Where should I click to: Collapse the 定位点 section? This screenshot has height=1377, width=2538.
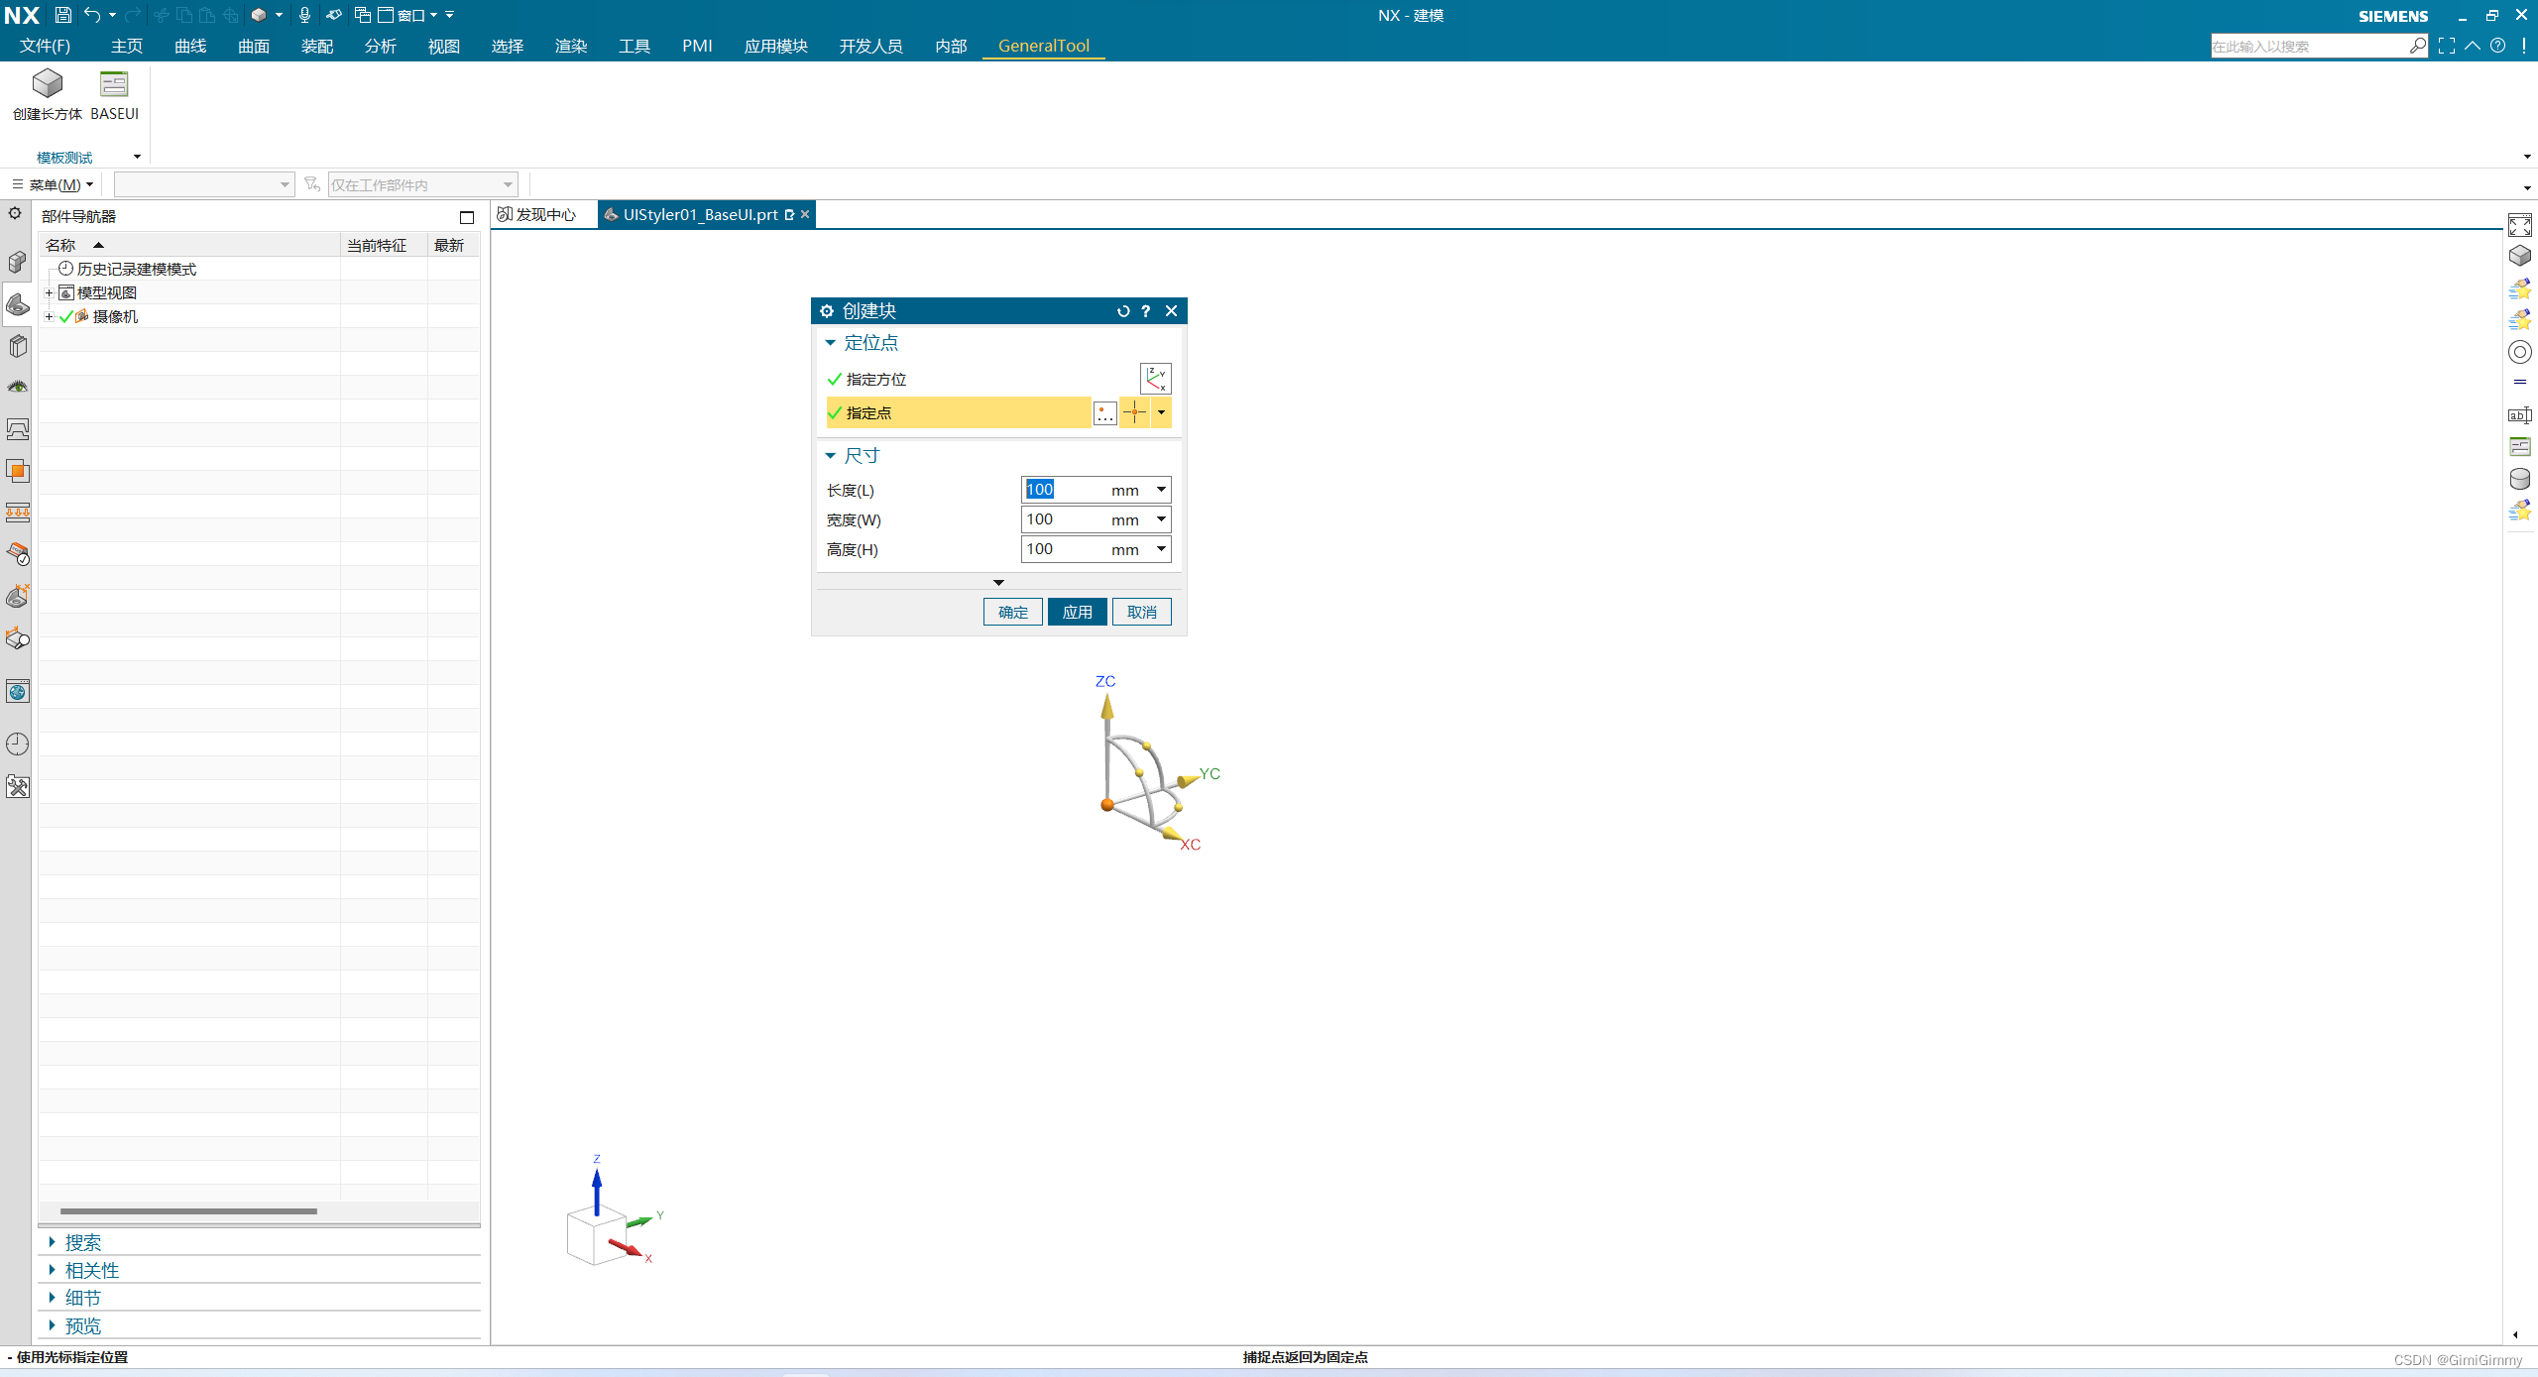(x=831, y=343)
